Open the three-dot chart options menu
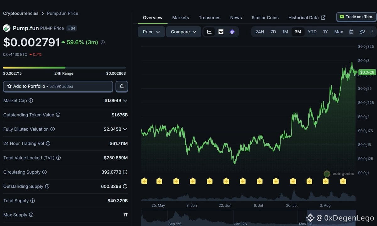The width and height of the screenshot is (377, 226). pos(372,32)
